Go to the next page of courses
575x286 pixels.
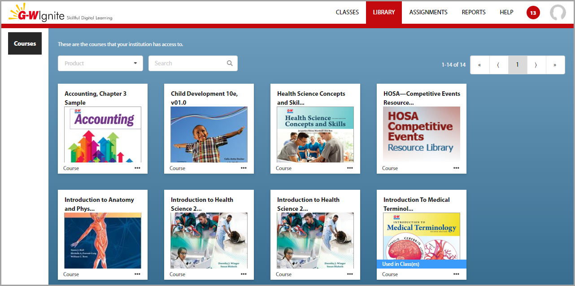[x=536, y=65]
